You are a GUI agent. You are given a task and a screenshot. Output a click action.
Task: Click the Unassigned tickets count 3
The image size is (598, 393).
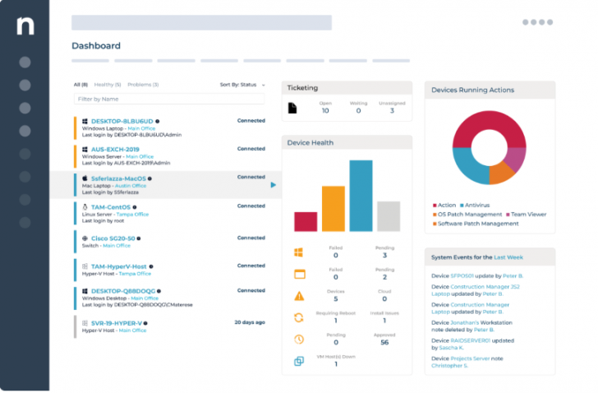(392, 111)
